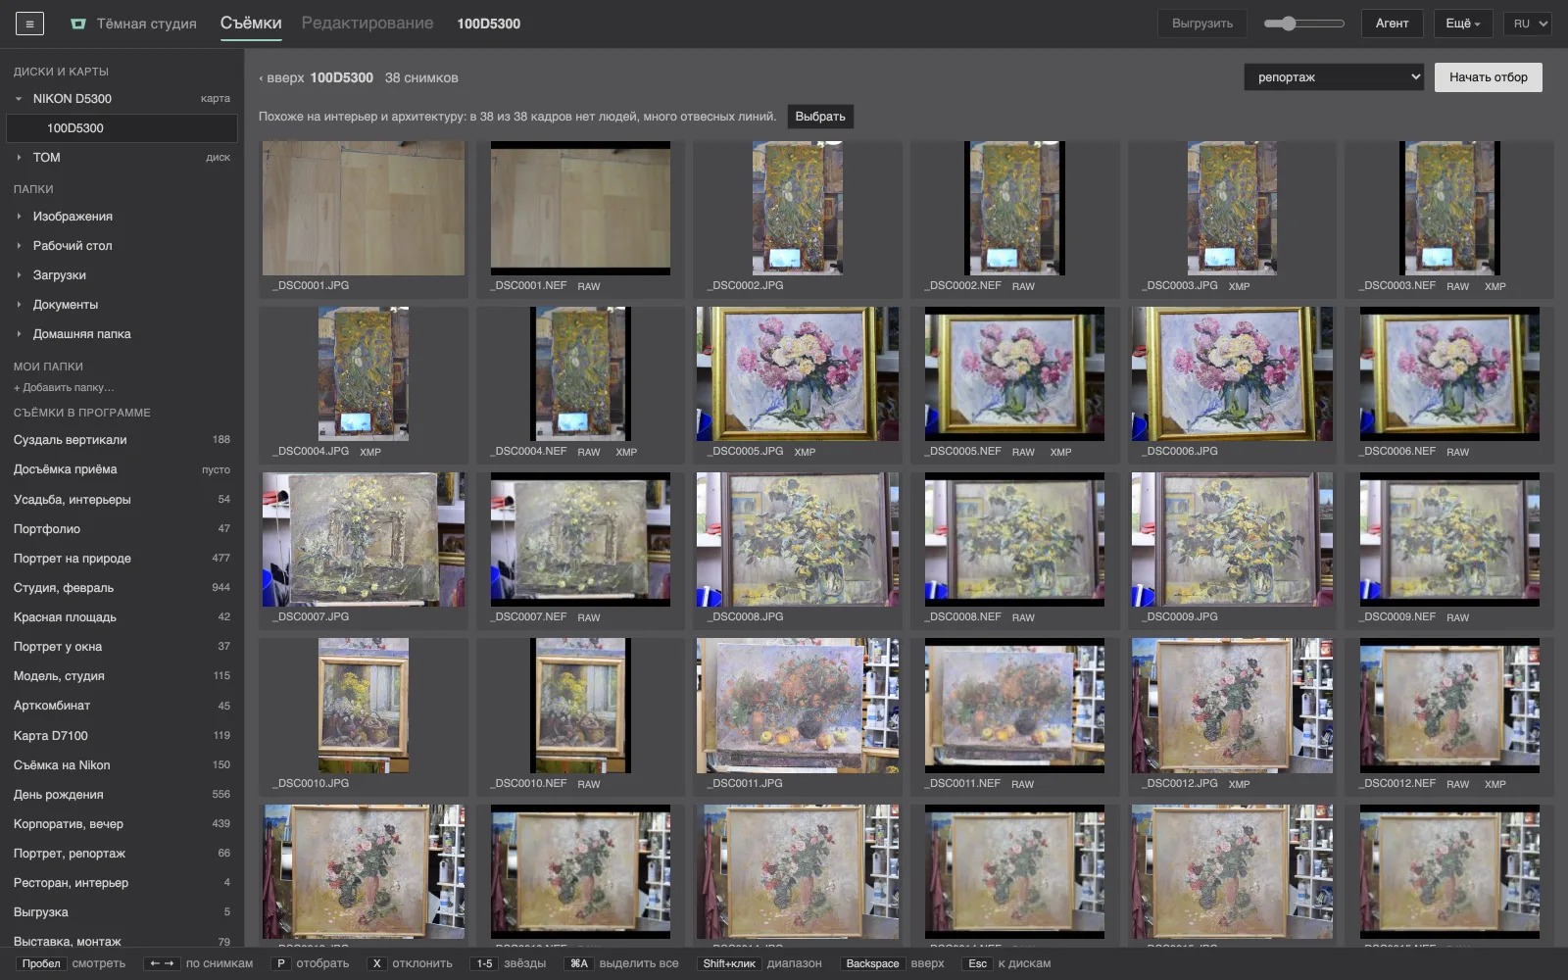The height and width of the screenshot is (980, 1568).
Task: Expand the Загрузки folder
Action: point(19,275)
